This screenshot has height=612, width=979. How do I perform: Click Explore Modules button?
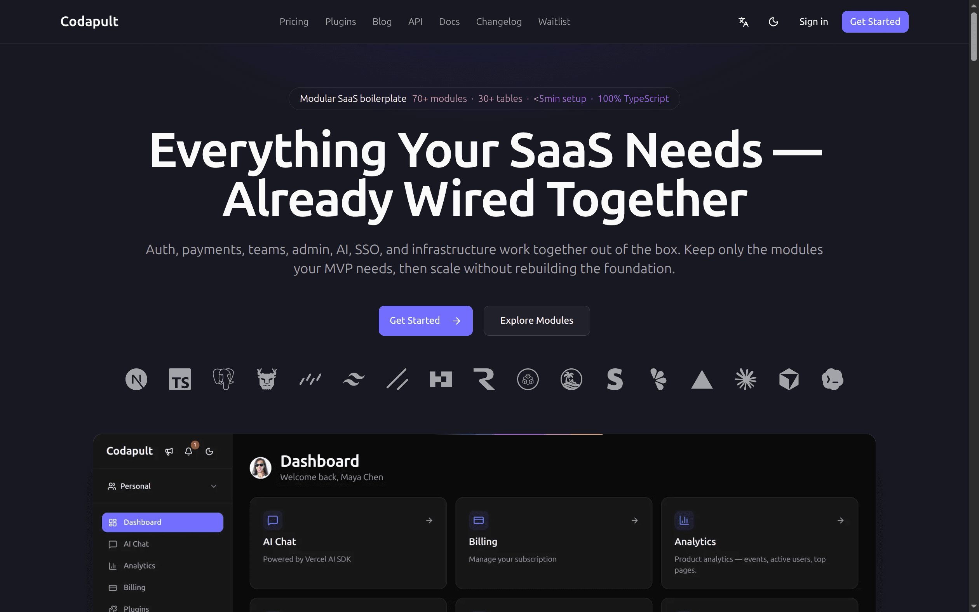click(537, 321)
